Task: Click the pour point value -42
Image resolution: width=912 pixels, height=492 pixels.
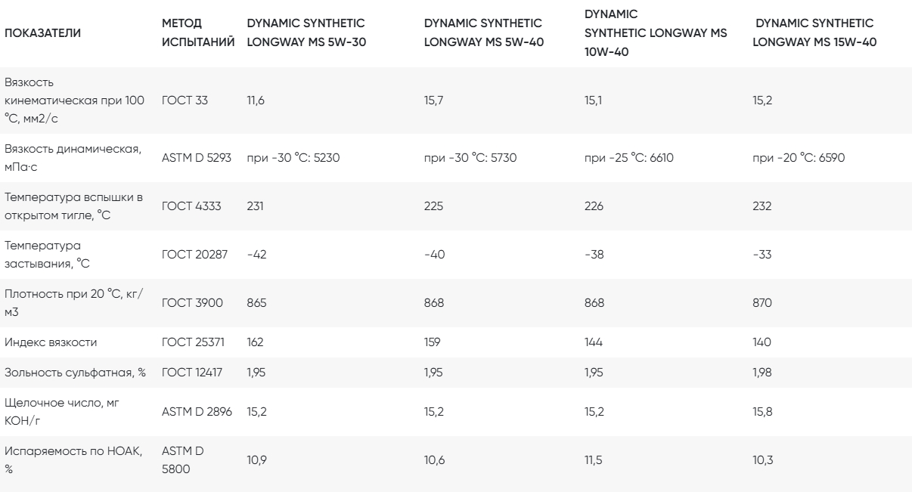Action: point(256,254)
